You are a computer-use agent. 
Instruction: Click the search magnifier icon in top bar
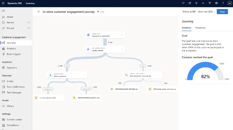coord(183,3)
